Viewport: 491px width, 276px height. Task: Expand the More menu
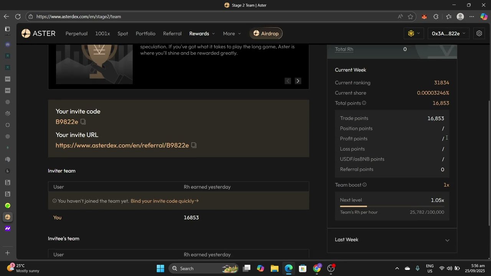[x=232, y=33]
